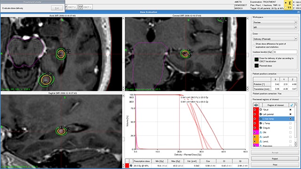Click the Reject button
Image resolution: width=301 pixels, height=169 pixels.
[275, 159]
